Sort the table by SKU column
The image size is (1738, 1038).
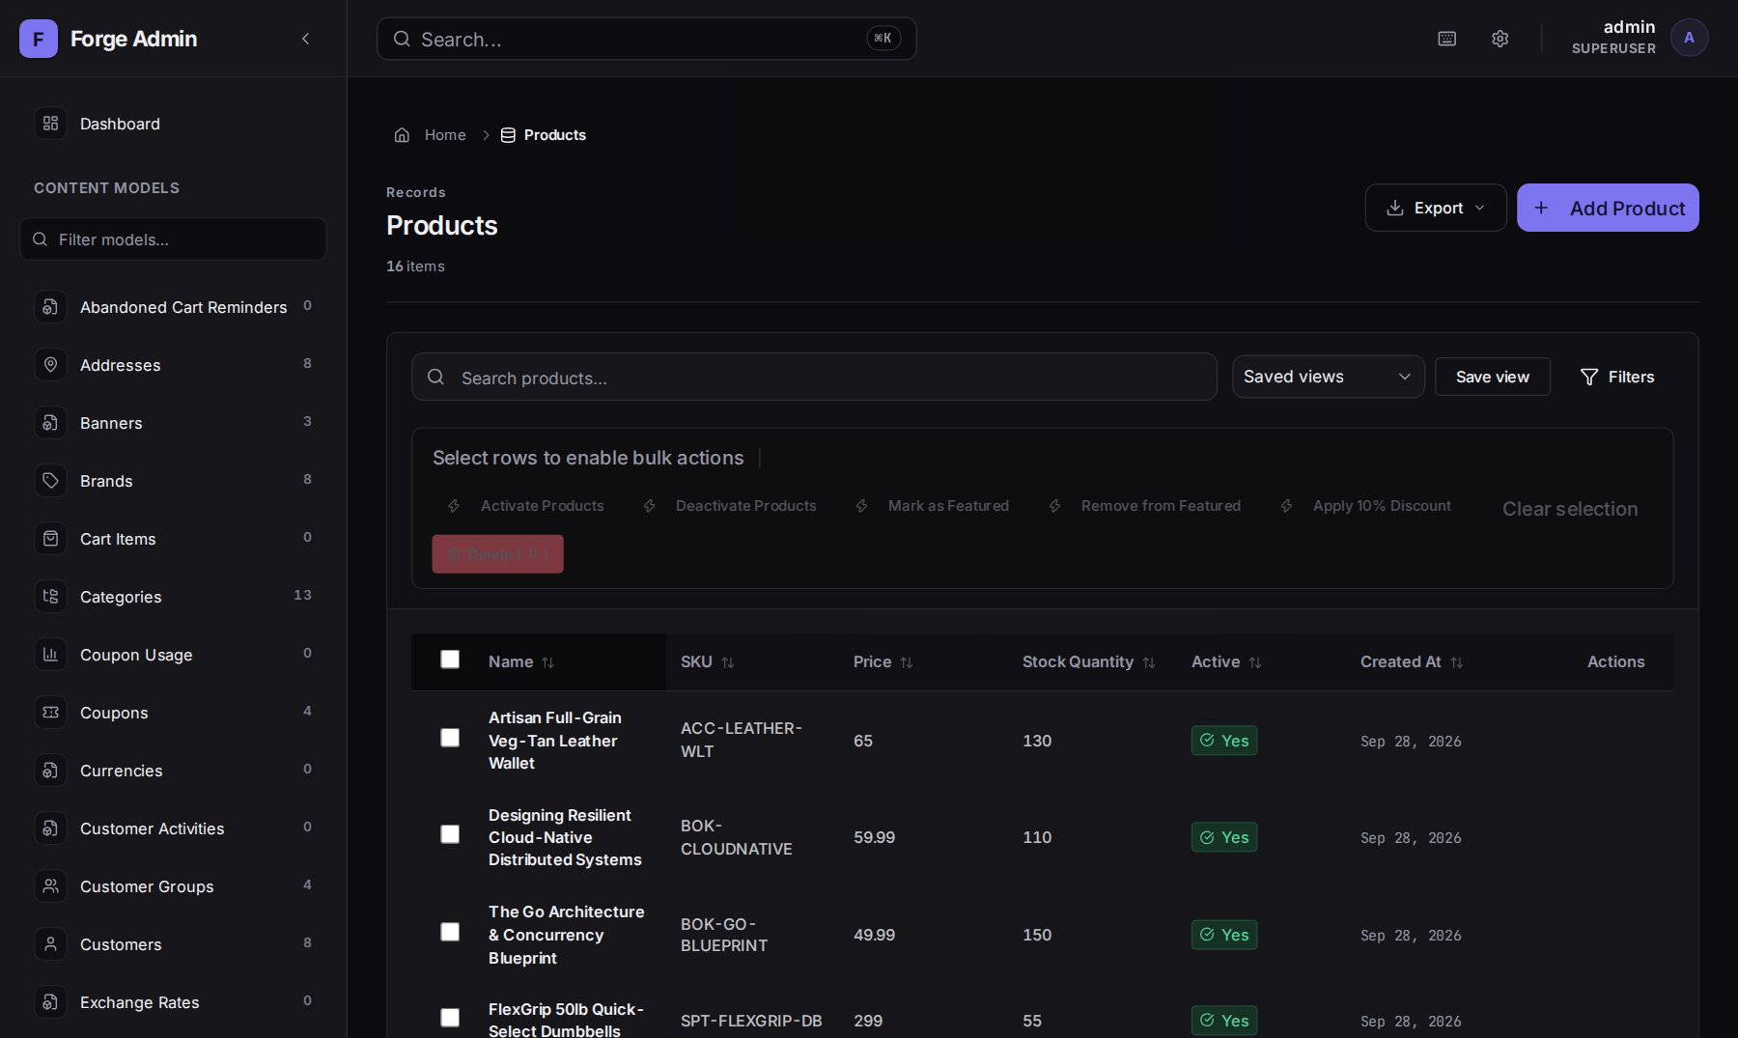point(707,661)
